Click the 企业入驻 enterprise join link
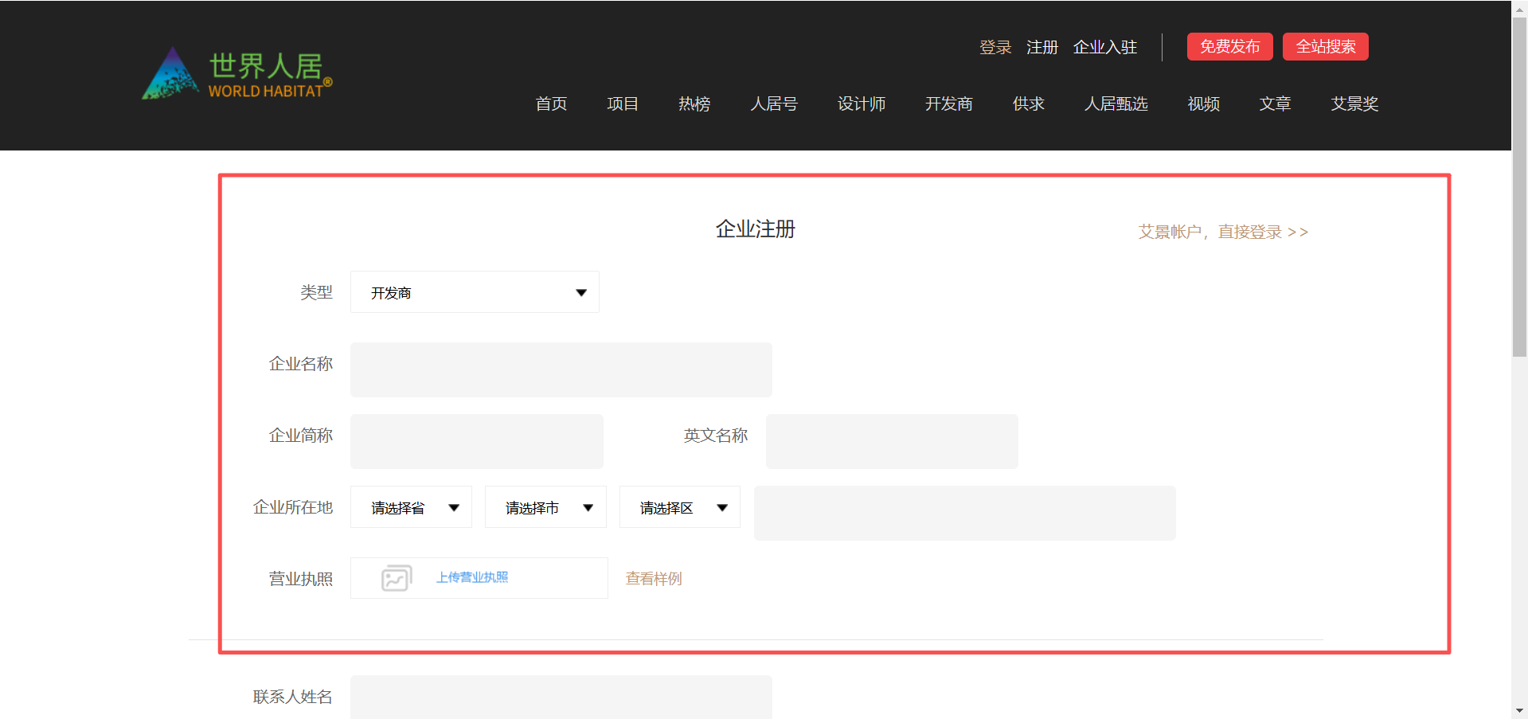Screen dimensions: 1528x719 point(1104,47)
